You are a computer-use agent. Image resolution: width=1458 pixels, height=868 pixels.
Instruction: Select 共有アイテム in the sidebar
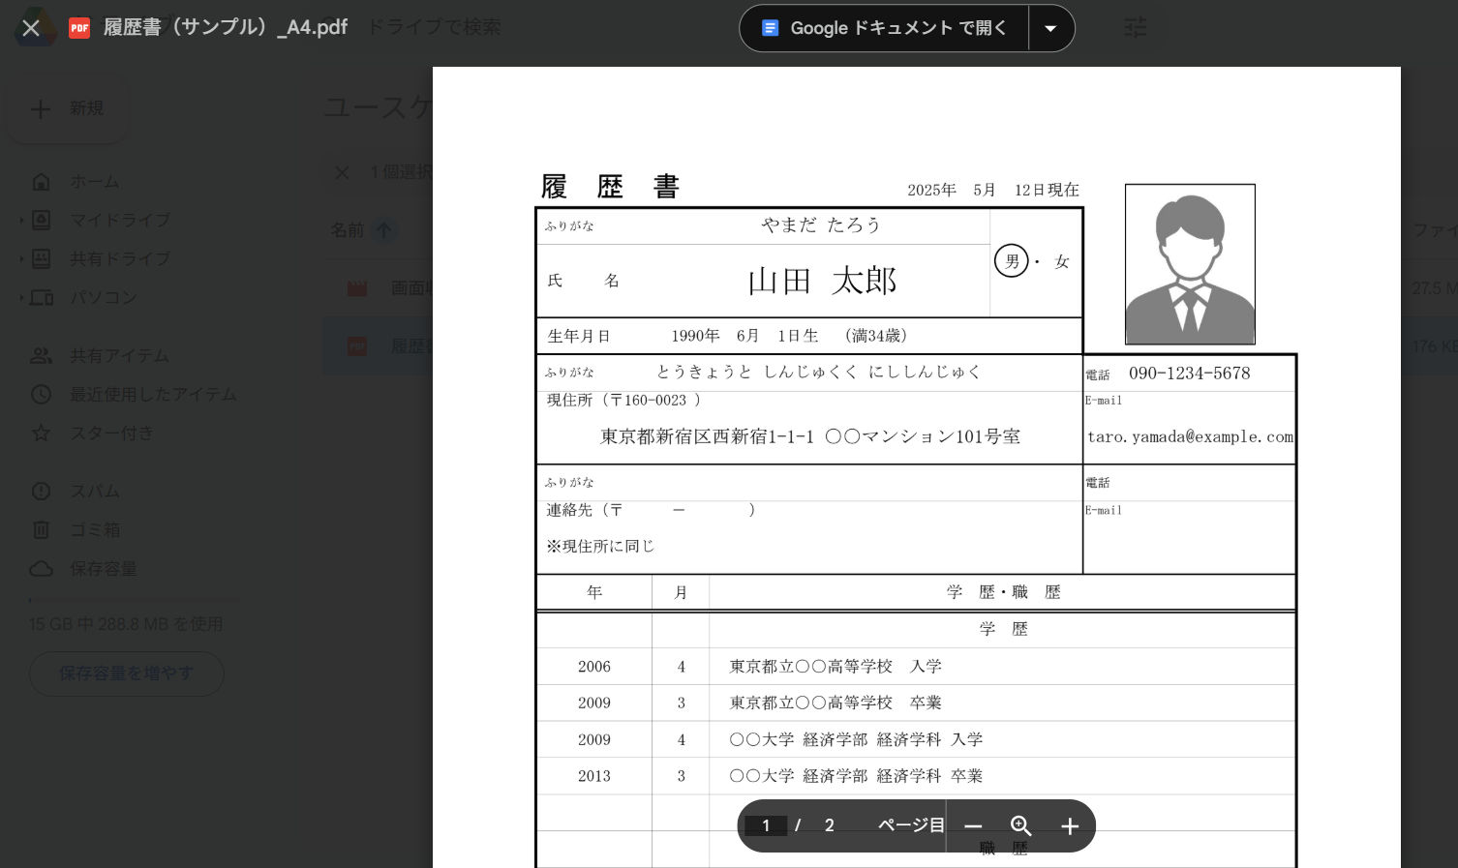pyautogui.click(x=118, y=356)
